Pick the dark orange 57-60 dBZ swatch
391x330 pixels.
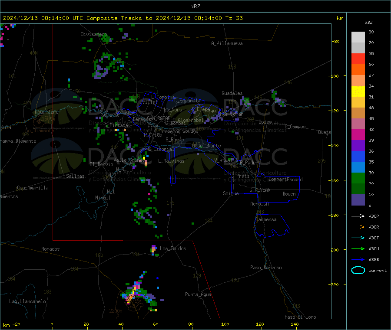pos(358,70)
